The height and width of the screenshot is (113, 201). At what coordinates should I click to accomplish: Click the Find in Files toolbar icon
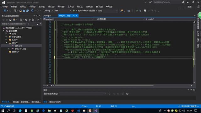click(122, 11)
